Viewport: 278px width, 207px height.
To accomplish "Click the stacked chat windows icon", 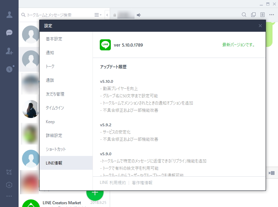I will click(253, 15).
